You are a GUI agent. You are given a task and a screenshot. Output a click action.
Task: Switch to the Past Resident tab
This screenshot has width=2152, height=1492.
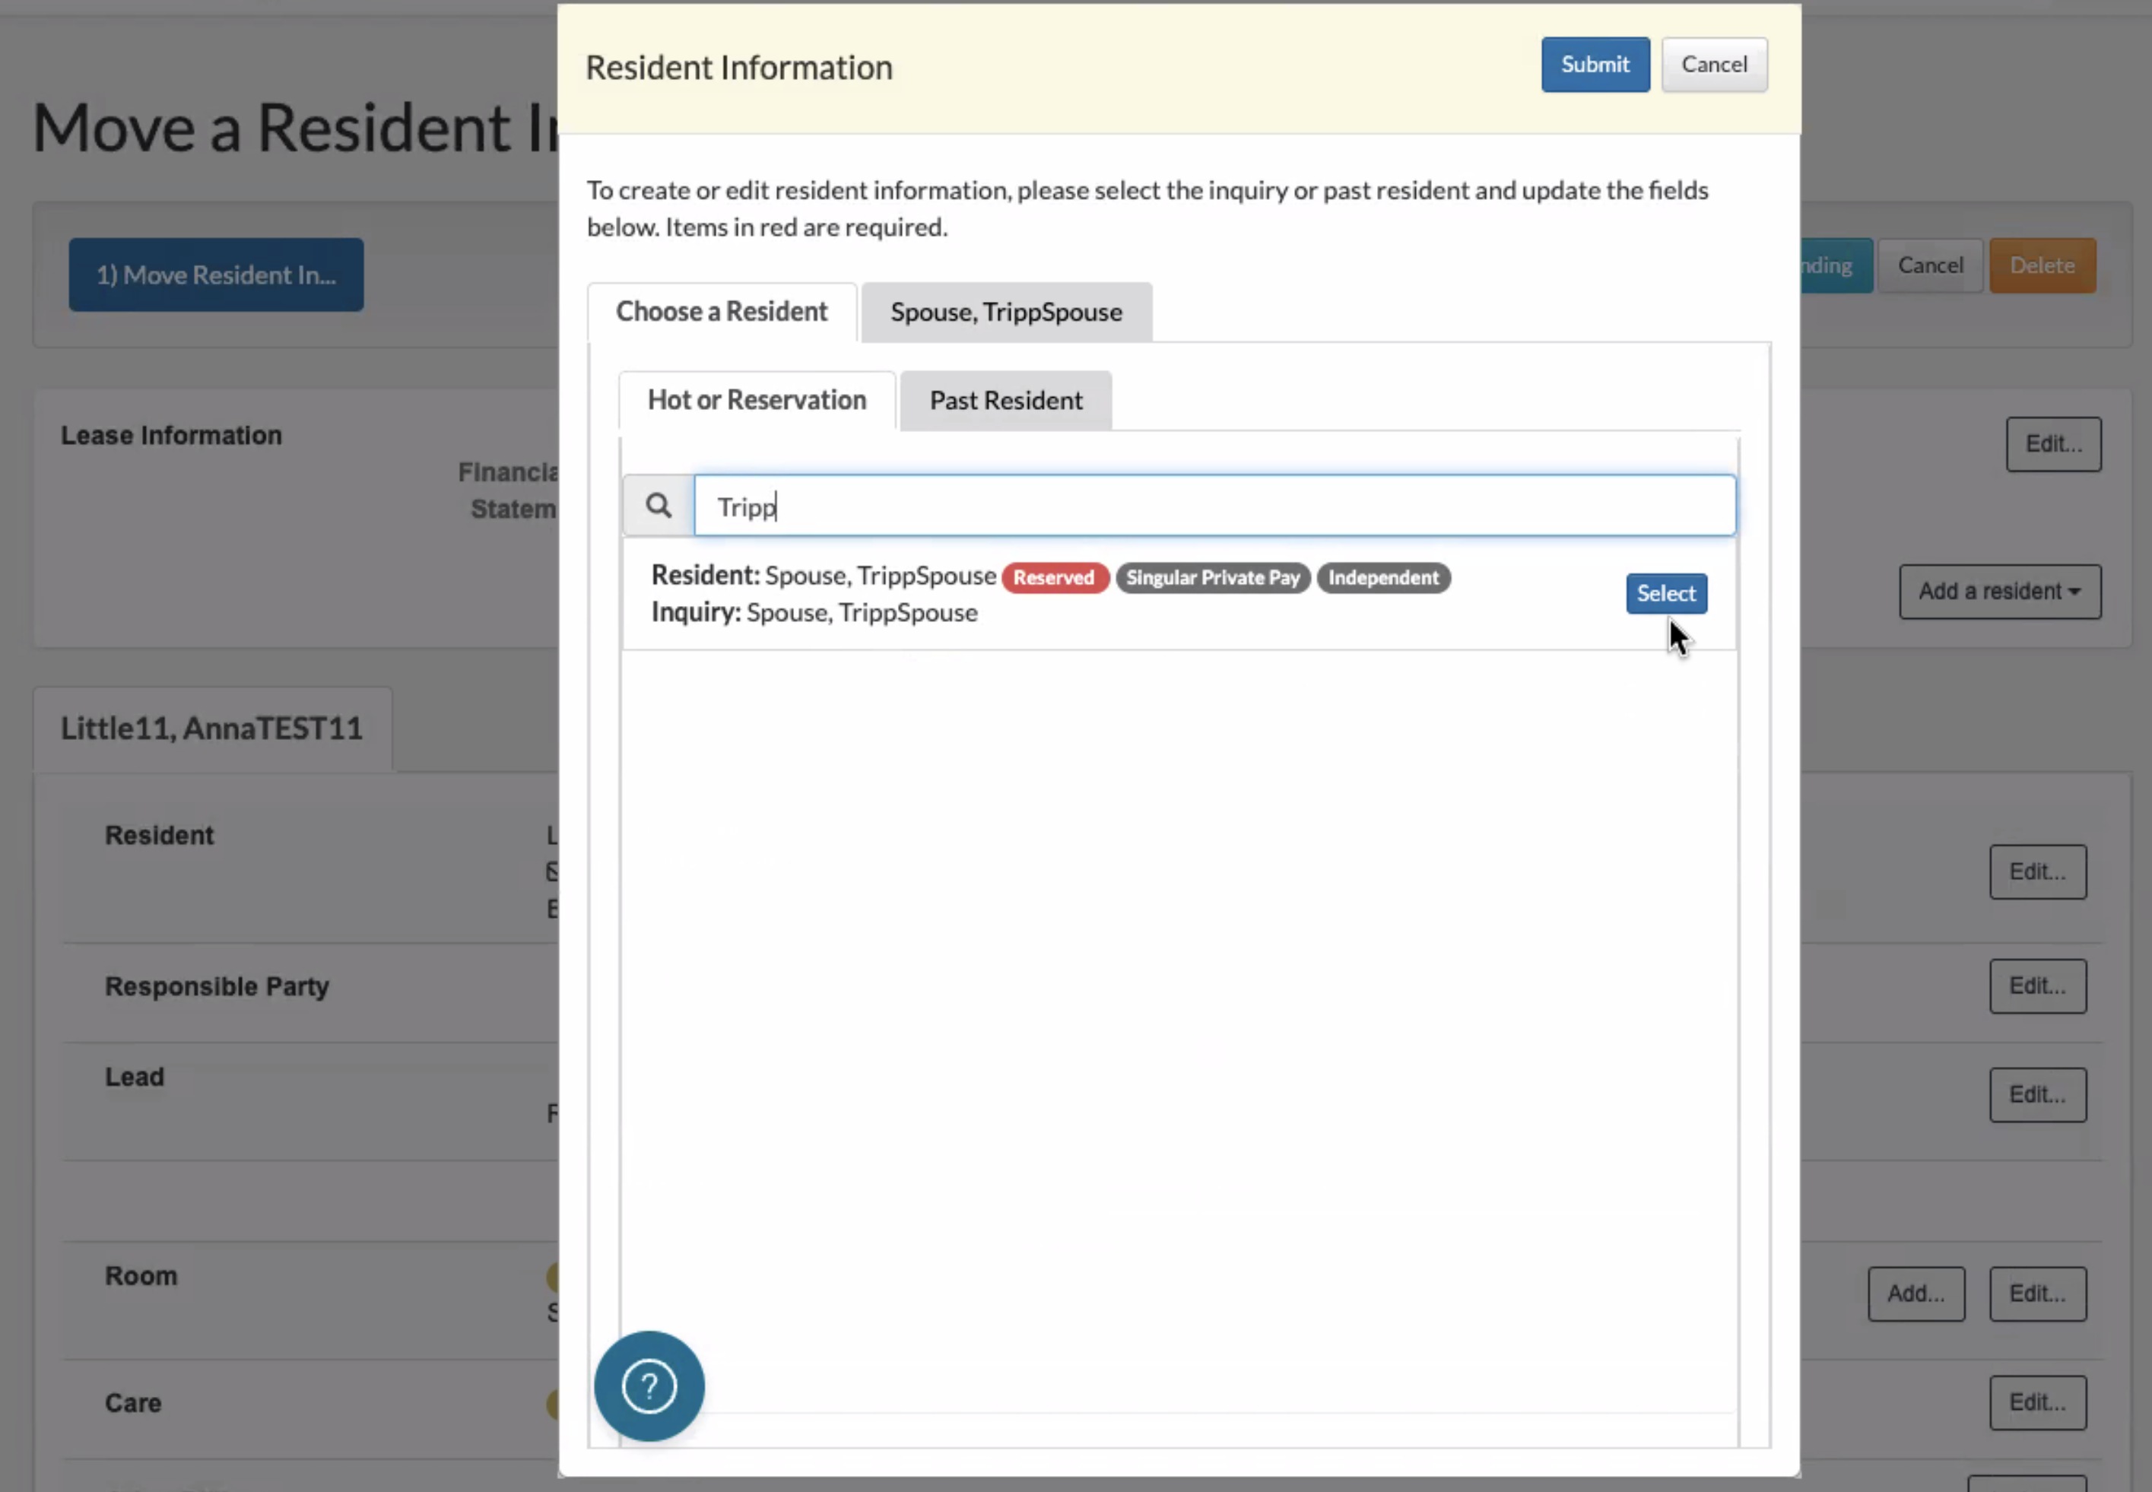click(1005, 401)
